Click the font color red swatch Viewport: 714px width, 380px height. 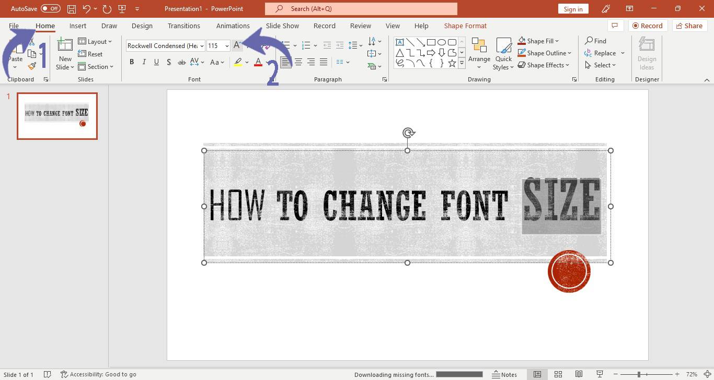258,62
